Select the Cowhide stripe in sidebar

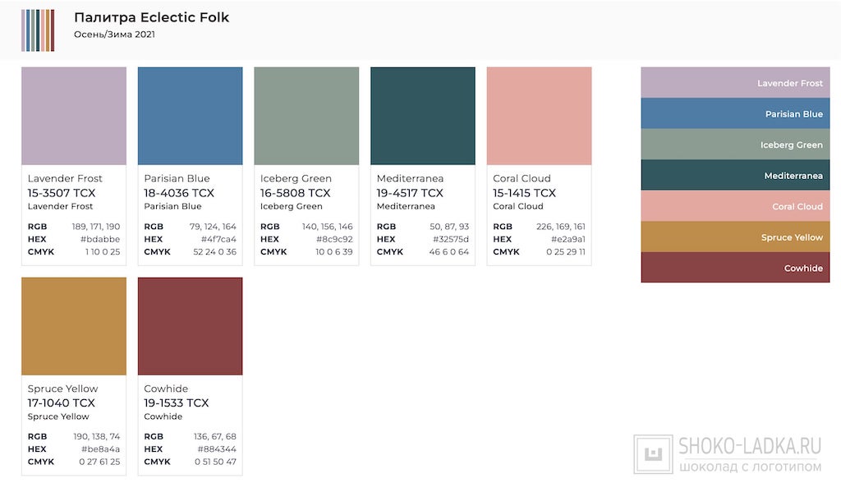735,268
